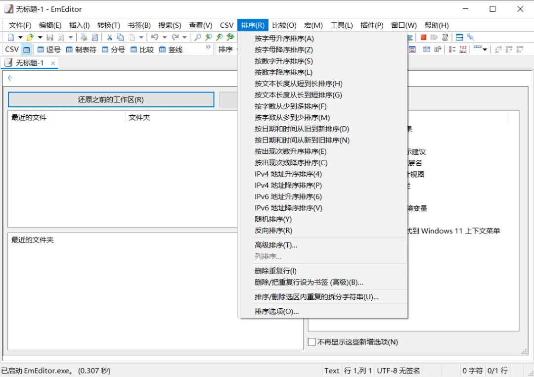Click the Save All icon
The width and height of the screenshot is (534, 377).
pos(61,37)
